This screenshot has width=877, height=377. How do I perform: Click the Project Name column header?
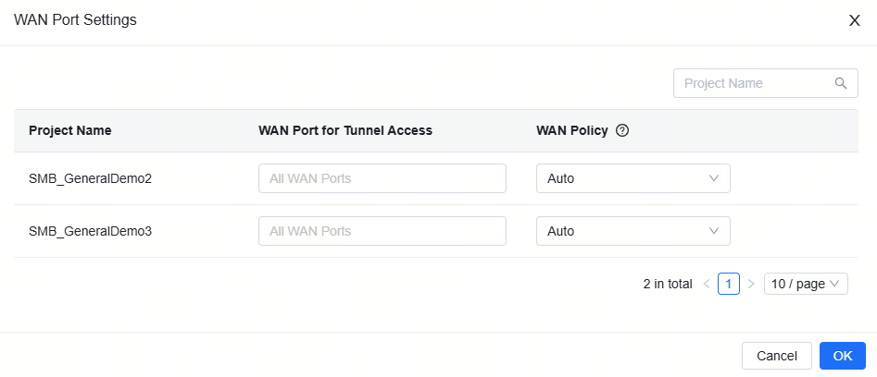point(69,130)
